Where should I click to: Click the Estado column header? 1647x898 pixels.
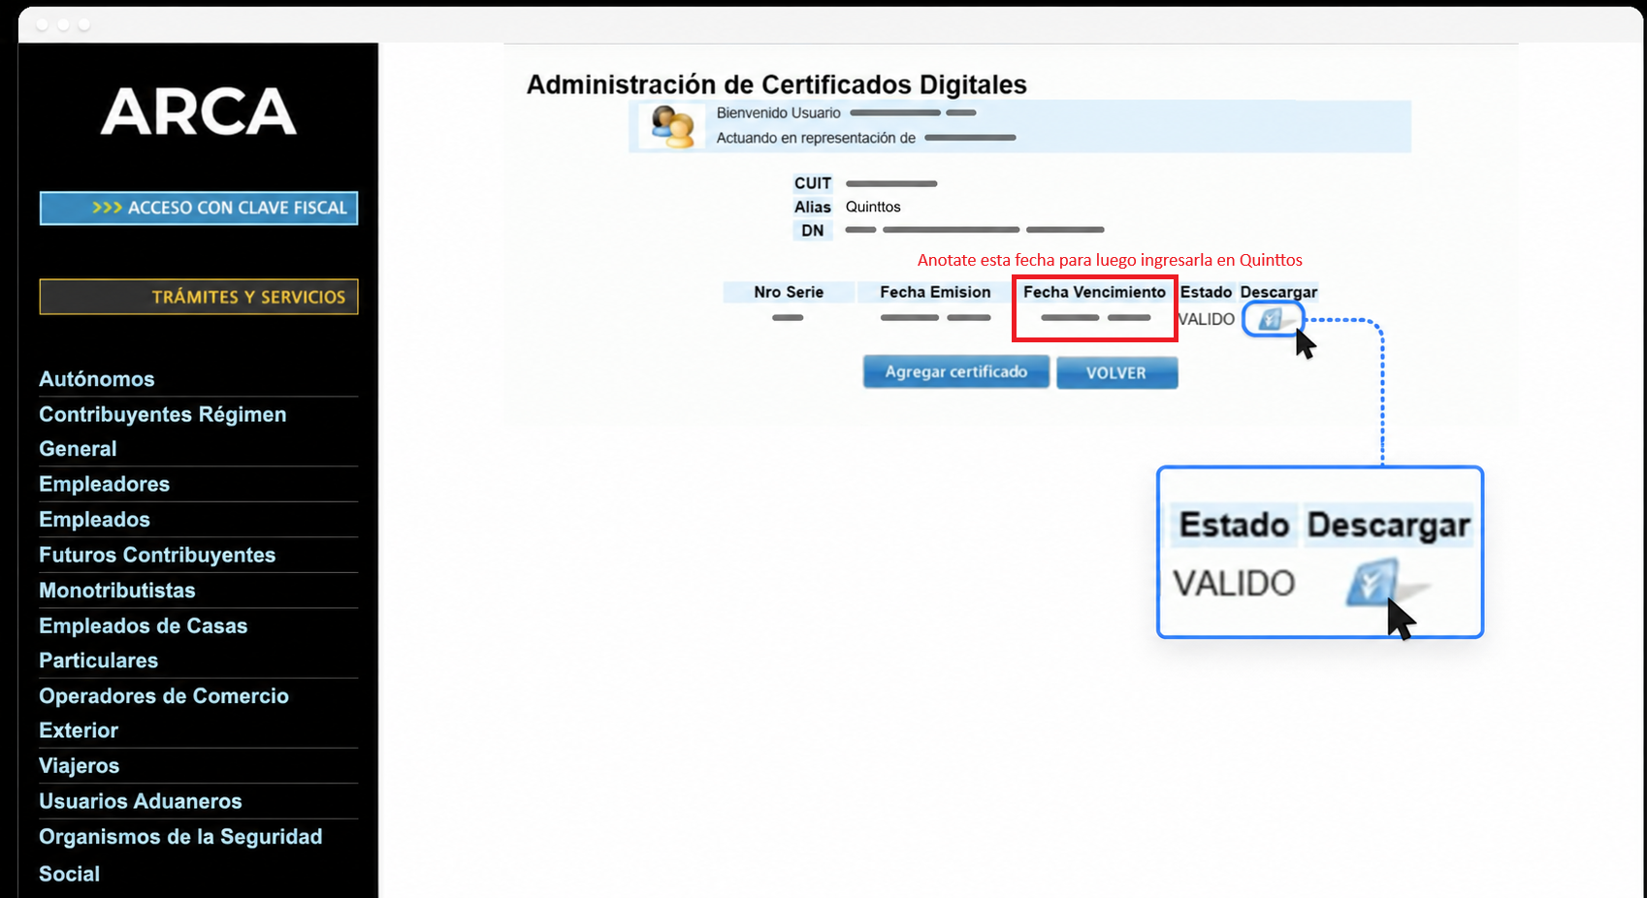tap(1206, 292)
